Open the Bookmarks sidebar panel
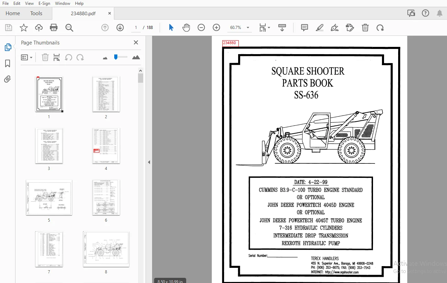This screenshot has height=283, width=447. [8, 63]
